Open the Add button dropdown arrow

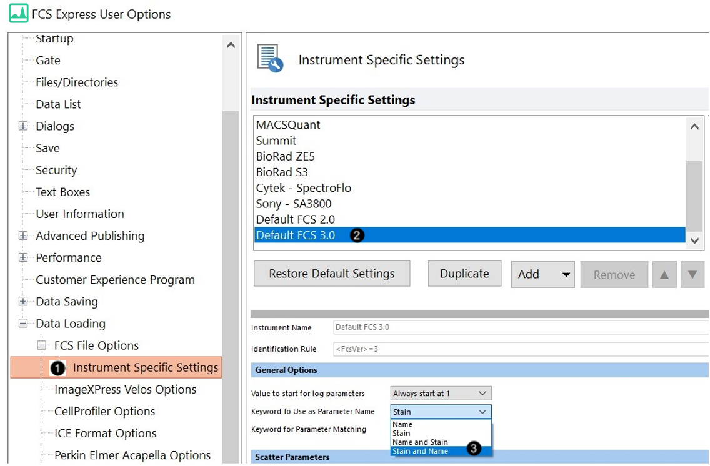click(566, 275)
